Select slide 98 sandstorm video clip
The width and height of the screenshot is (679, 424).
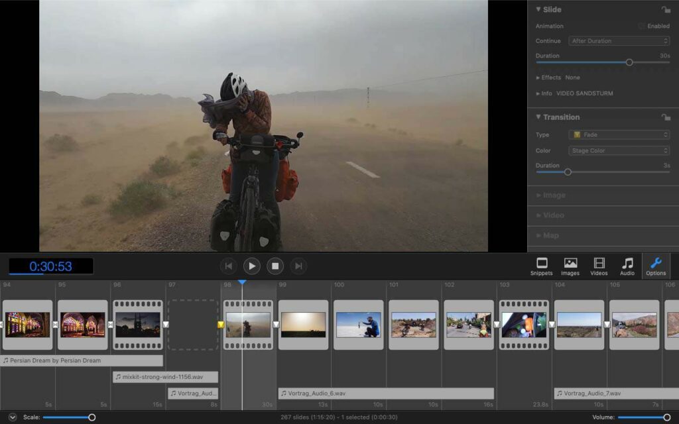pyautogui.click(x=248, y=325)
